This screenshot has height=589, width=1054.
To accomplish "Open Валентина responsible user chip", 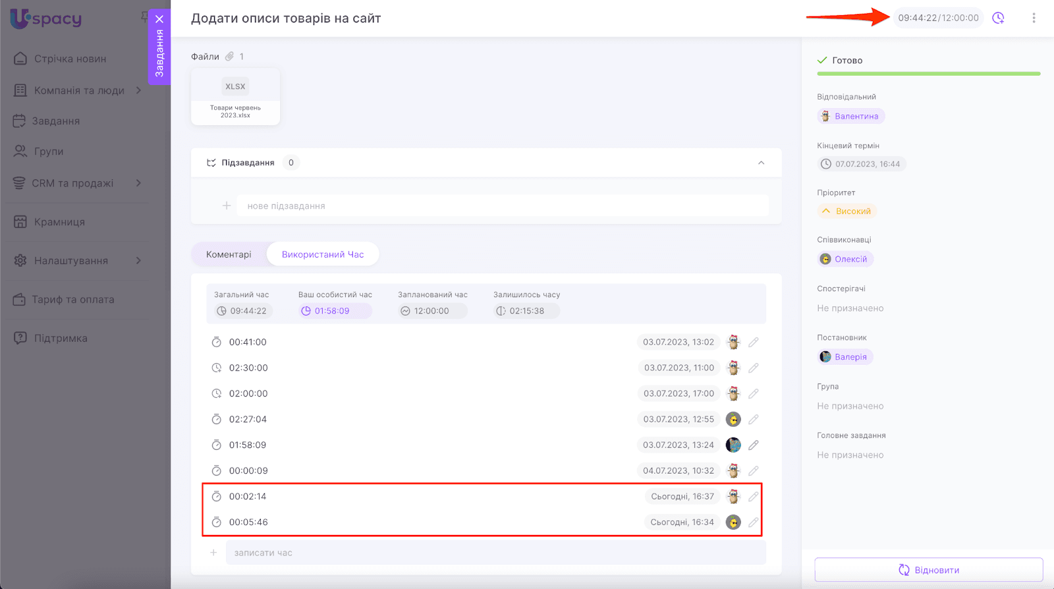I will tap(850, 117).
